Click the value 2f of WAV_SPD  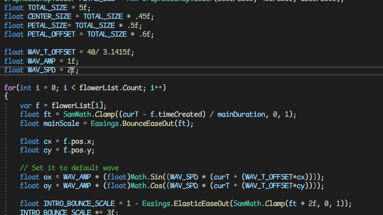tap(71, 70)
